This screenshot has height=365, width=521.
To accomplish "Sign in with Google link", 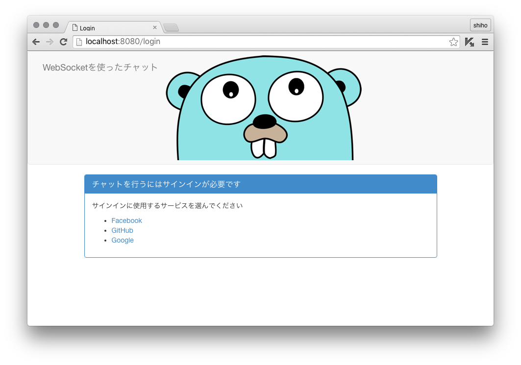I will [123, 240].
